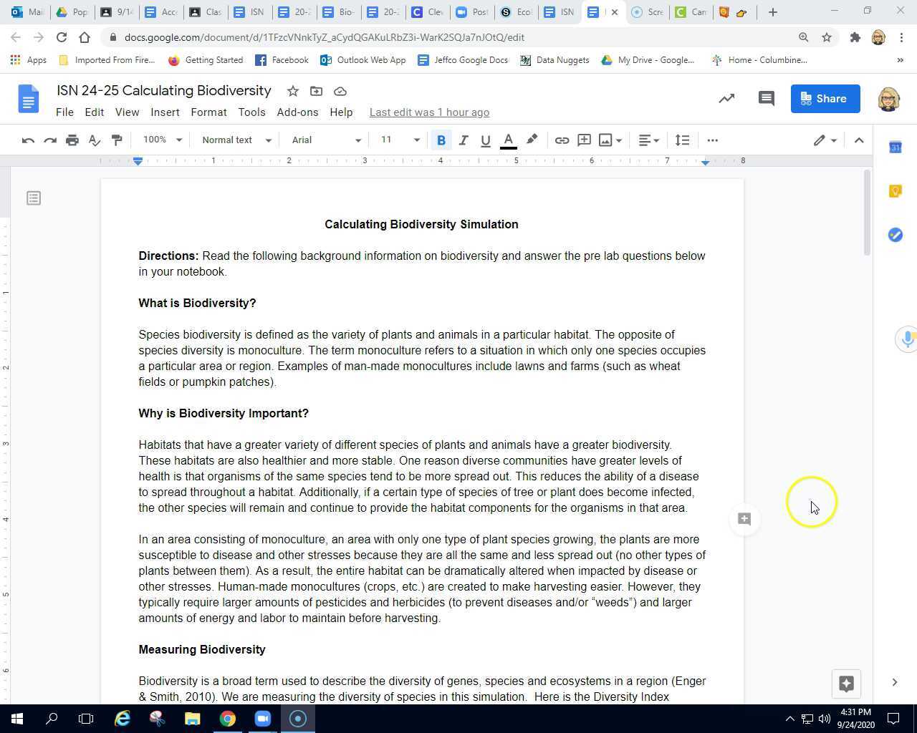Open the Google Keep side panel
Viewport: 917px width, 733px height.
coord(894,190)
